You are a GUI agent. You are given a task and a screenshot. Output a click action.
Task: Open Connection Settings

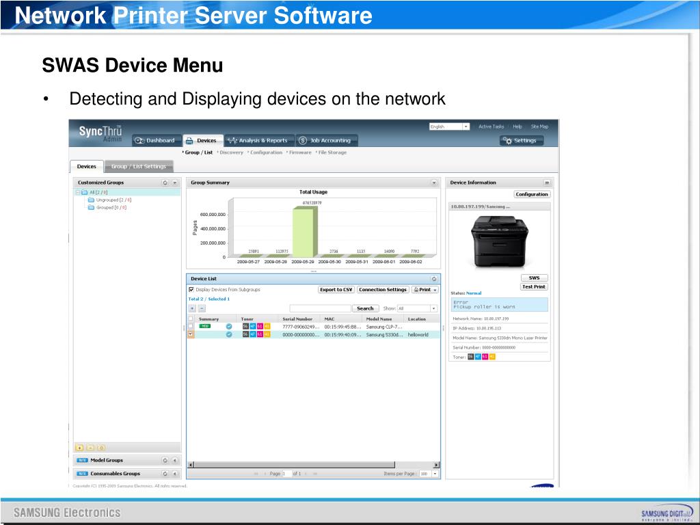(383, 290)
